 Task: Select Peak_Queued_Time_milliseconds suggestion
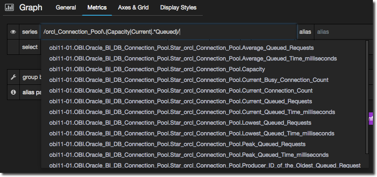(x=189, y=155)
